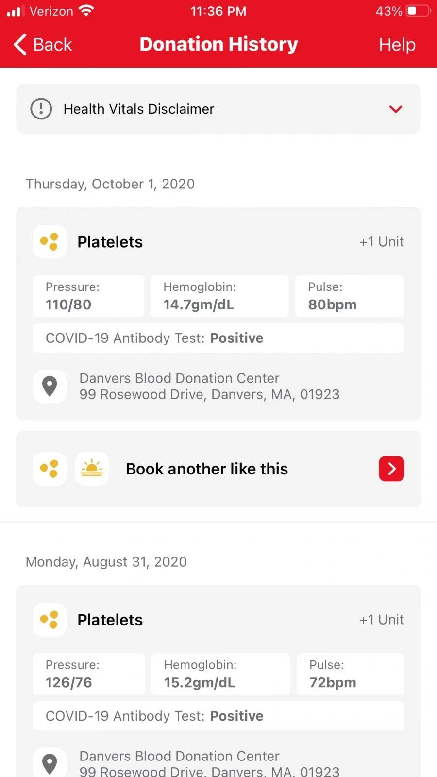Tap platelets icon beside the sunrise icon
This screenshot has height=777, width=437.
(x=50, y=469)
